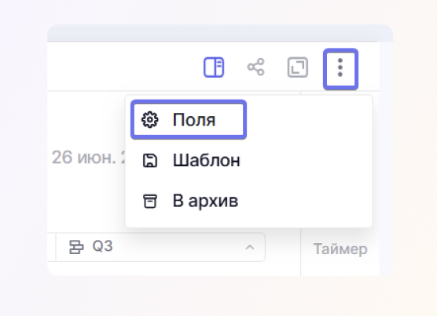
Task: Click the gray header bar above toolbar
Action: click(220, 33)
